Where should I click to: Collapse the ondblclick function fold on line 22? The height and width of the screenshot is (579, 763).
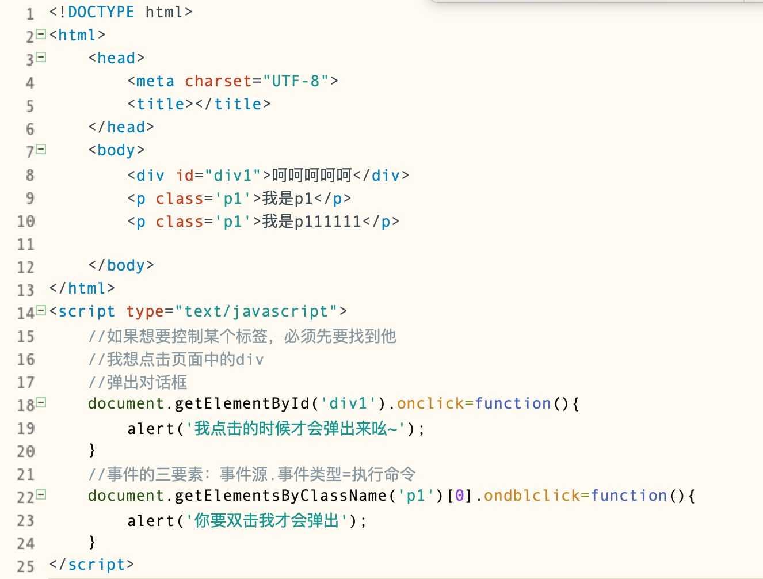pos(41,494)
